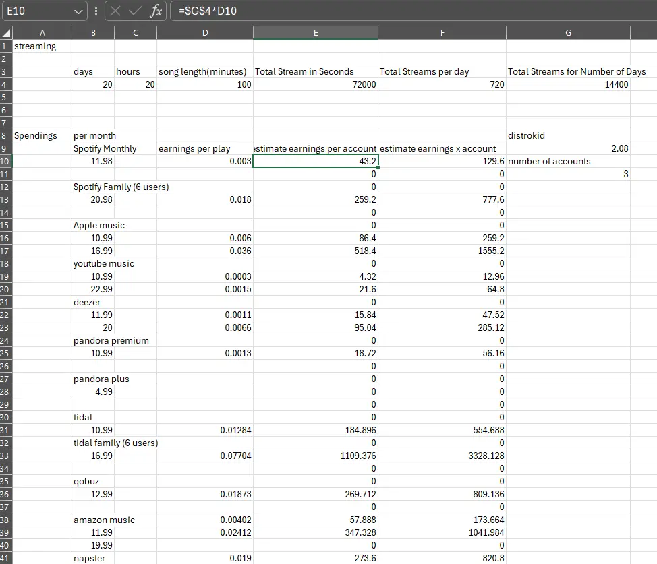
Task: Click the formula bar text =$G$4*D10
Action: point(208,11)
